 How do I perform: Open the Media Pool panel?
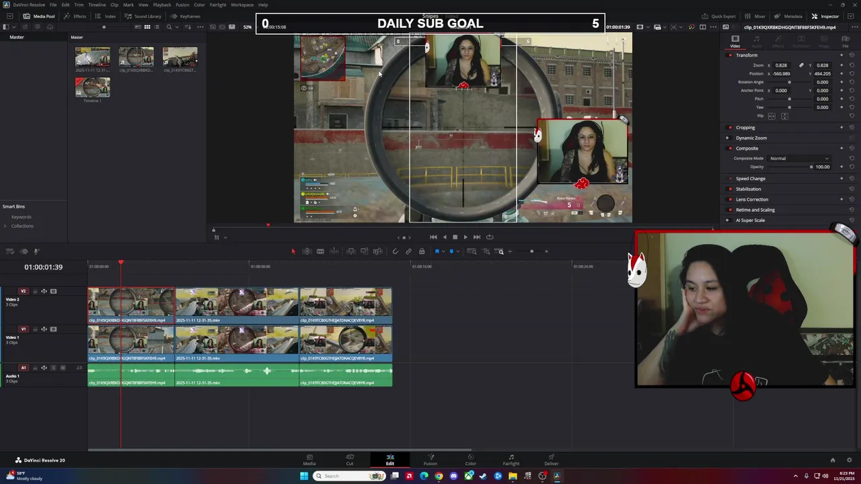tap(39, 16)
